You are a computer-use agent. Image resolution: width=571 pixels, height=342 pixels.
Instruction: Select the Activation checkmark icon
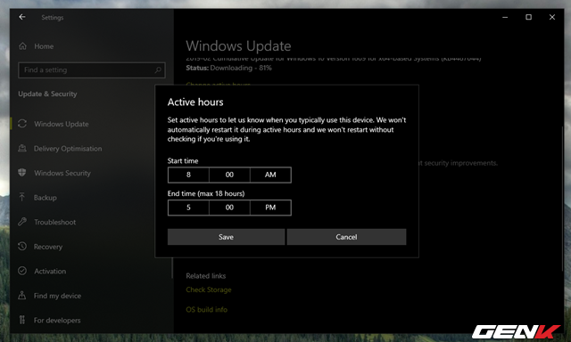[22, 271]
